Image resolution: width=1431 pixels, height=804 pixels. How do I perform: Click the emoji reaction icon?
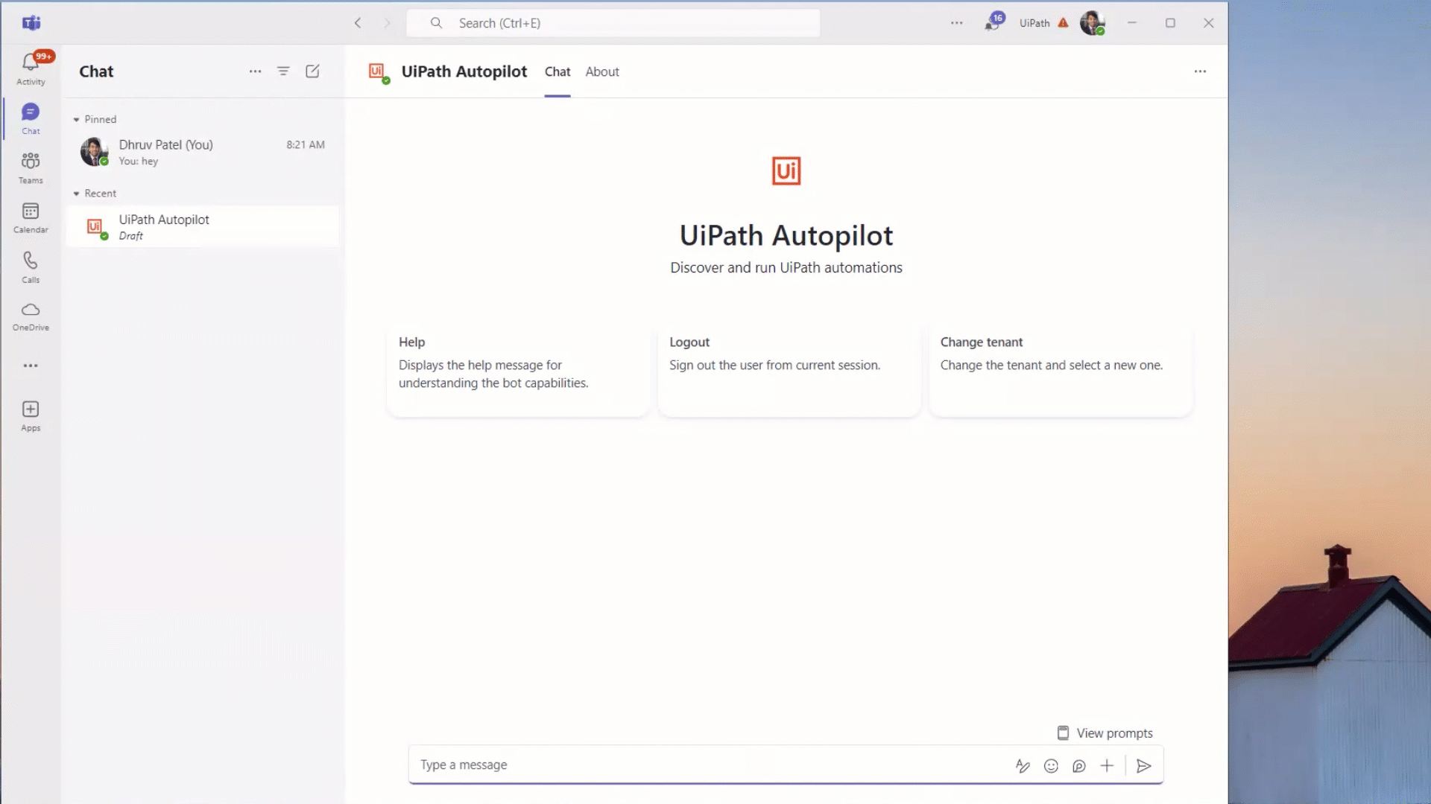(x=1051, y=766)
